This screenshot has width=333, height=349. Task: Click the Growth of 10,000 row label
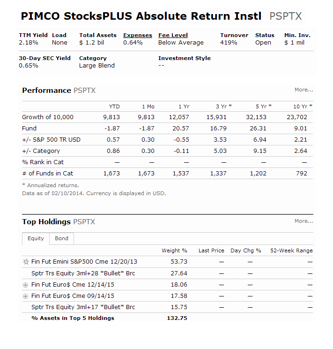48,117
